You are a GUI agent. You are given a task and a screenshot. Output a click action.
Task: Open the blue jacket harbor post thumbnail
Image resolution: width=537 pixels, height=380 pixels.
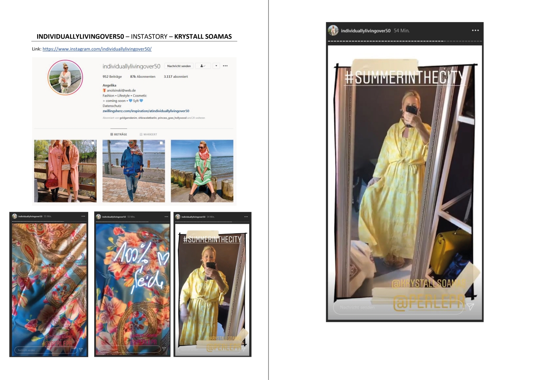(x=133, y=171)
